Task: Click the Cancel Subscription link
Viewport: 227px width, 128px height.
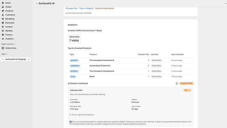Action: [104, 9]
